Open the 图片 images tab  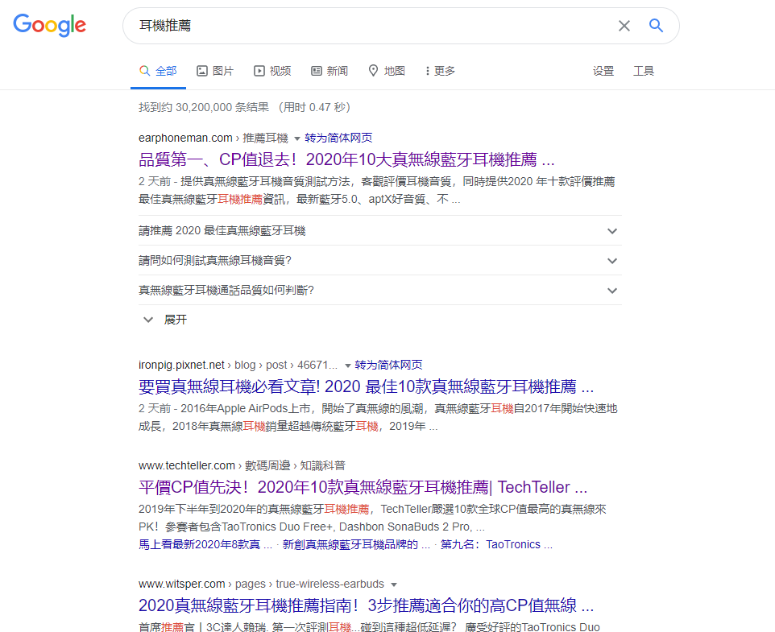(x=215, y=71)
